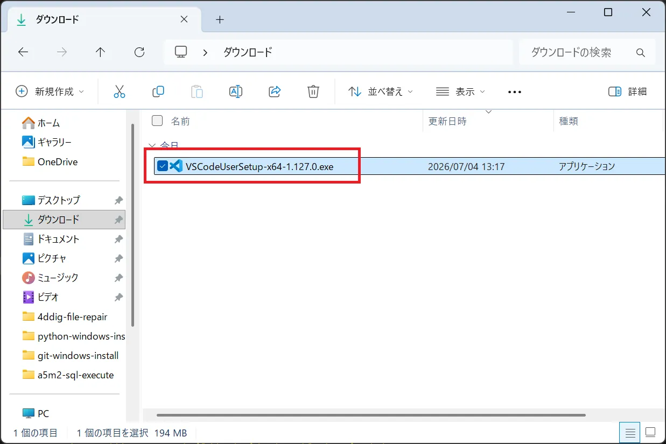The width and height of the screenshot is (666, 444).
Task: Open the three-dot more options menu
Action: coord(515,92)
